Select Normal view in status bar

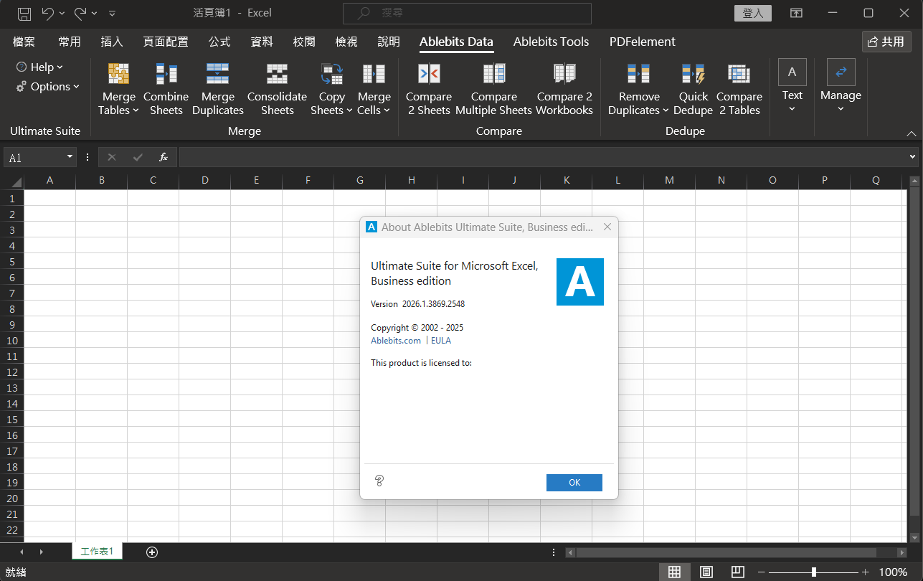(674, 572)
